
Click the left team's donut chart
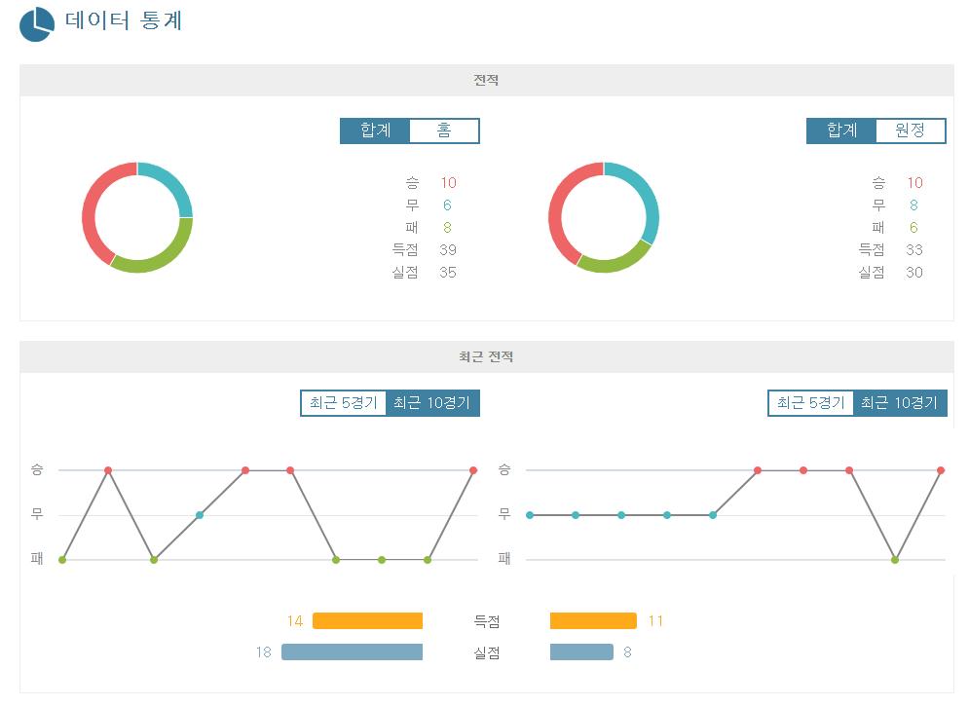coord(137,217)
